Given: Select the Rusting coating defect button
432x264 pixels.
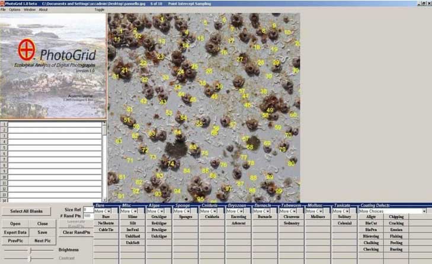Looking at the screenshot, I should tap(396, 250).
